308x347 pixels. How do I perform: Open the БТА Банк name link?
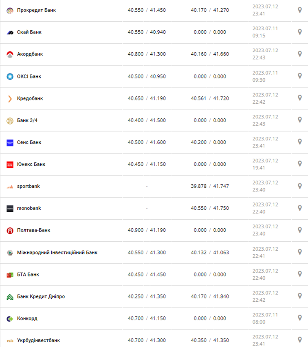click(28, 274)
